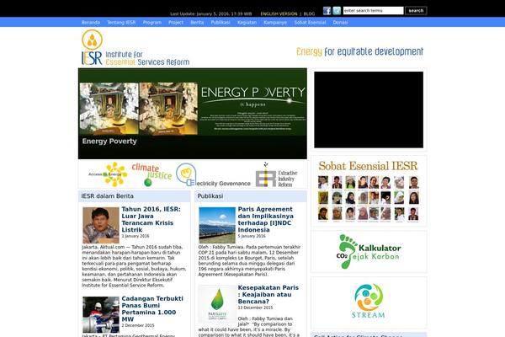This screenshot has height=337, width=505.
Task: Click the Publikasi section heading
Action: [210, 196]
